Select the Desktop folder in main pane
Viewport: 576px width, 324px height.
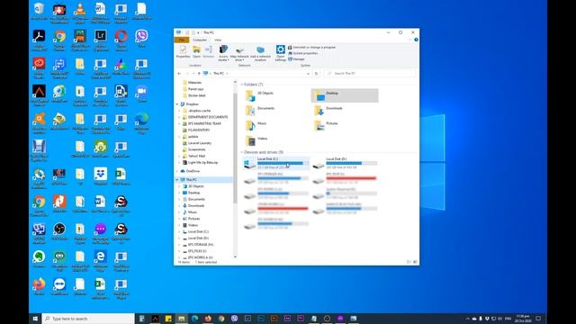[x=345, y=95]
